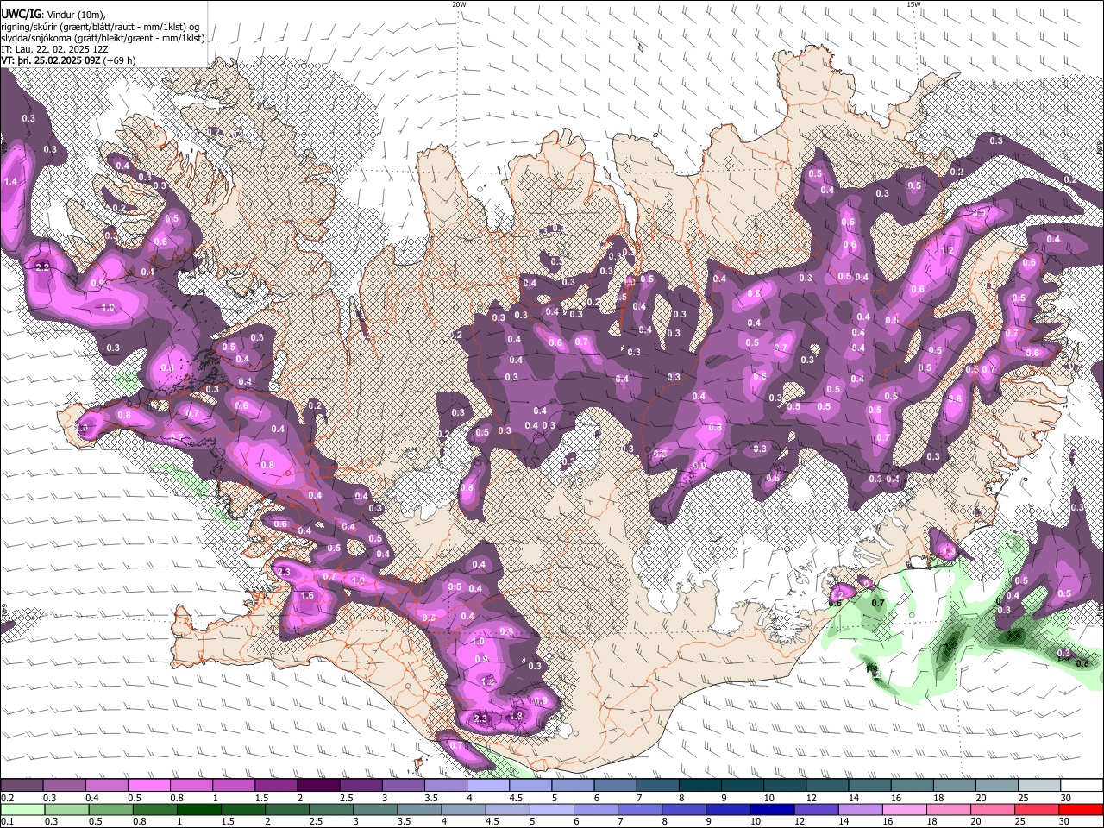
Task: Click the '1.6' snowfall value on the map
Action: [x=306, y=595]
